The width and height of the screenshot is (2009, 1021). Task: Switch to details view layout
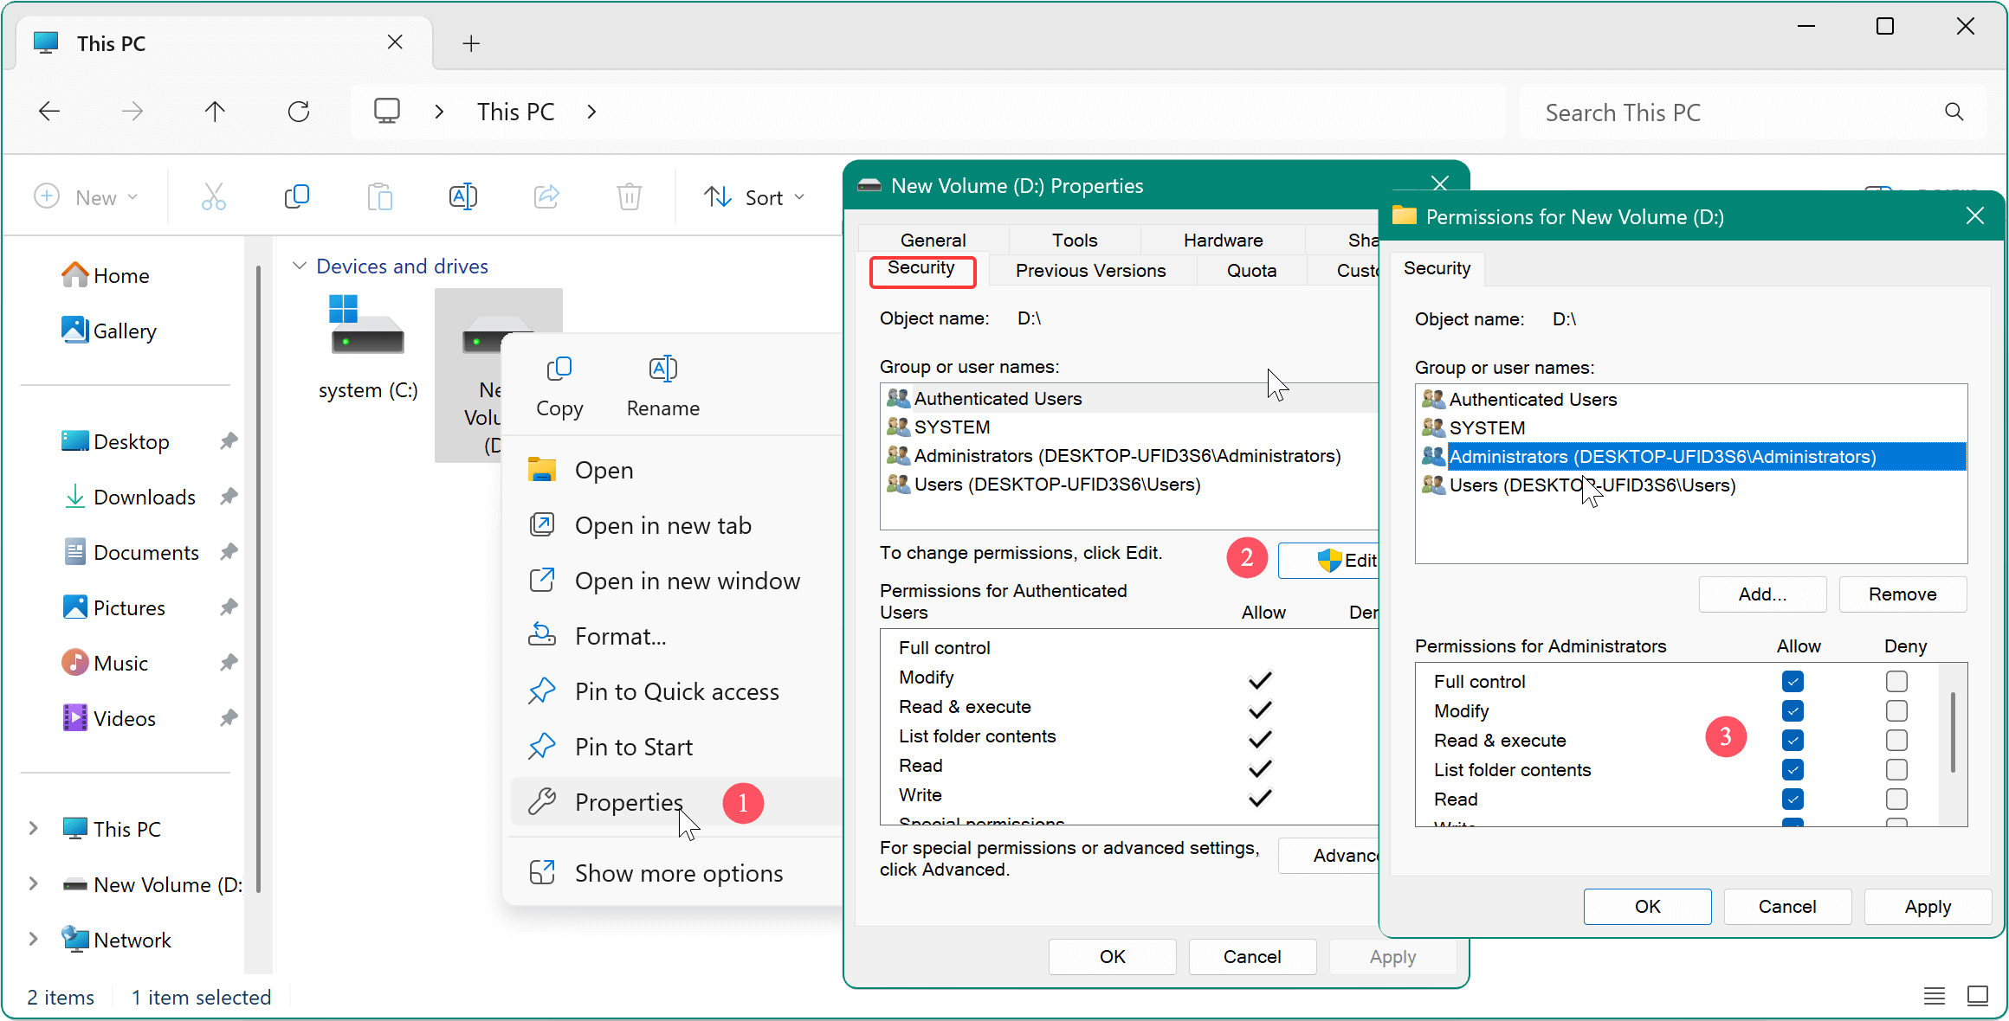(1935, 996)
